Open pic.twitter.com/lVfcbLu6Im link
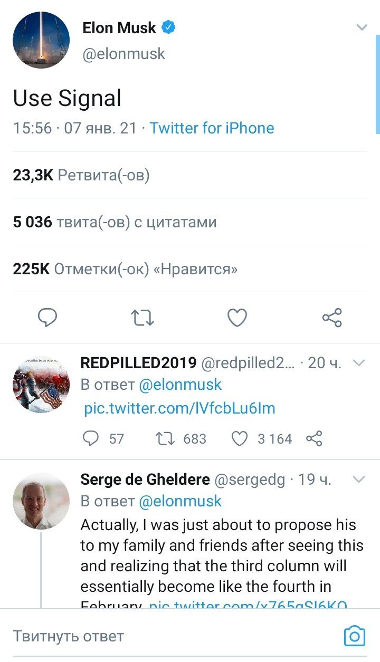Screen dimensions: 380x662 click(179, 408)
